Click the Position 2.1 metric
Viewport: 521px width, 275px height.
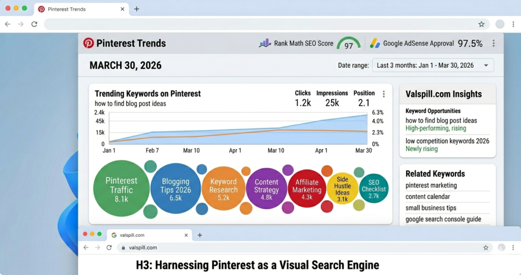coord(364,99)
